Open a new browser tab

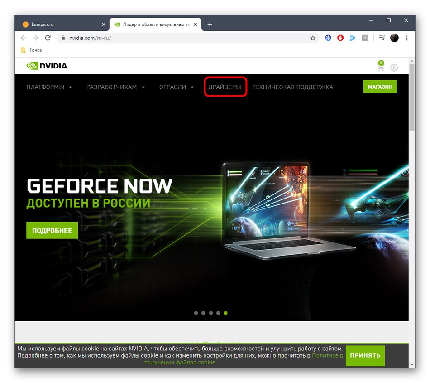210,24
